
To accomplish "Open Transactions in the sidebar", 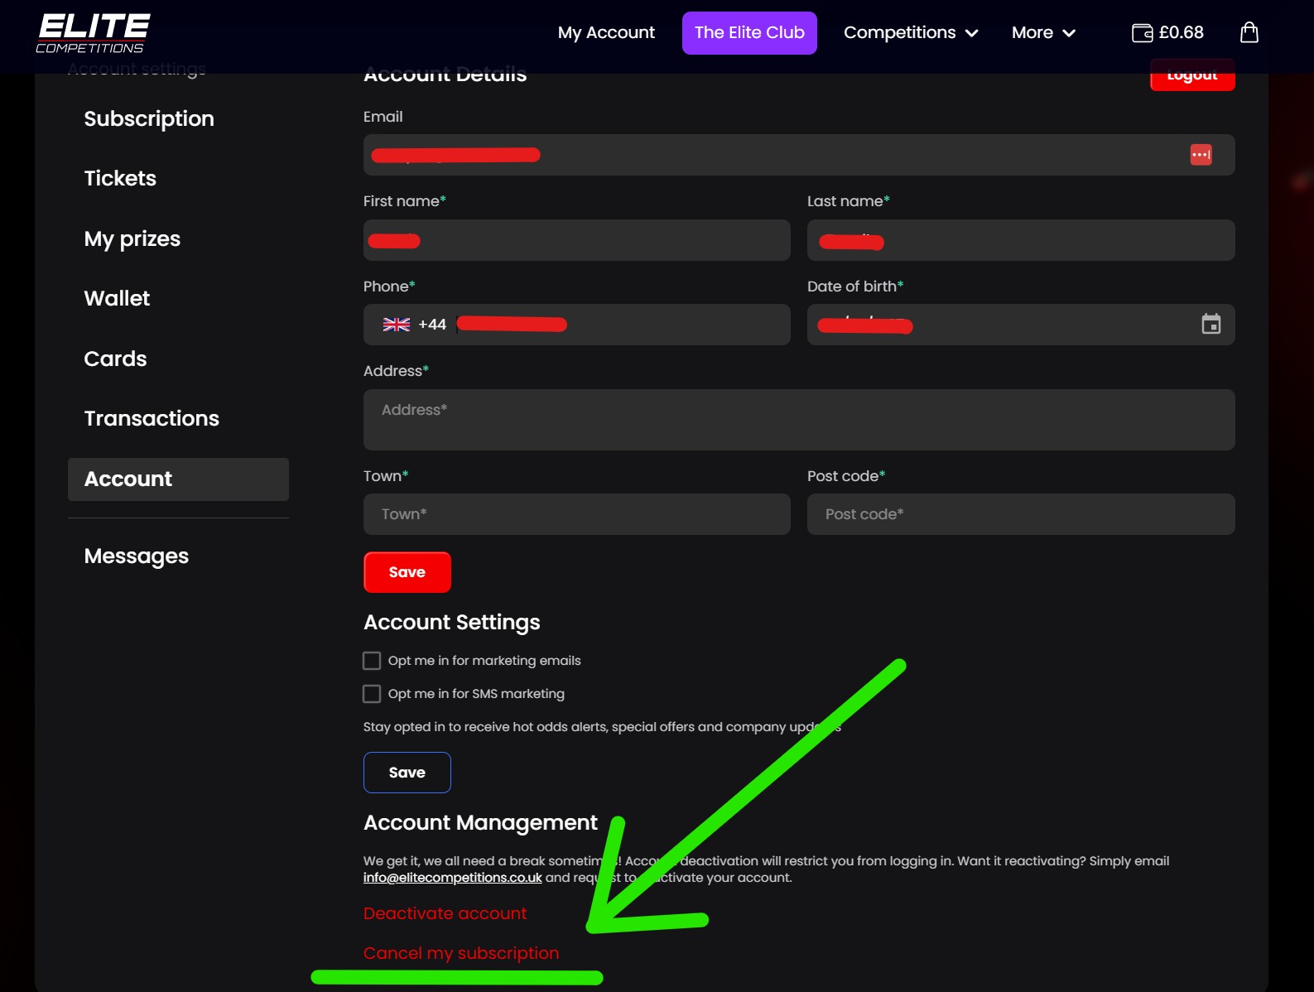I will pos(152,418).
